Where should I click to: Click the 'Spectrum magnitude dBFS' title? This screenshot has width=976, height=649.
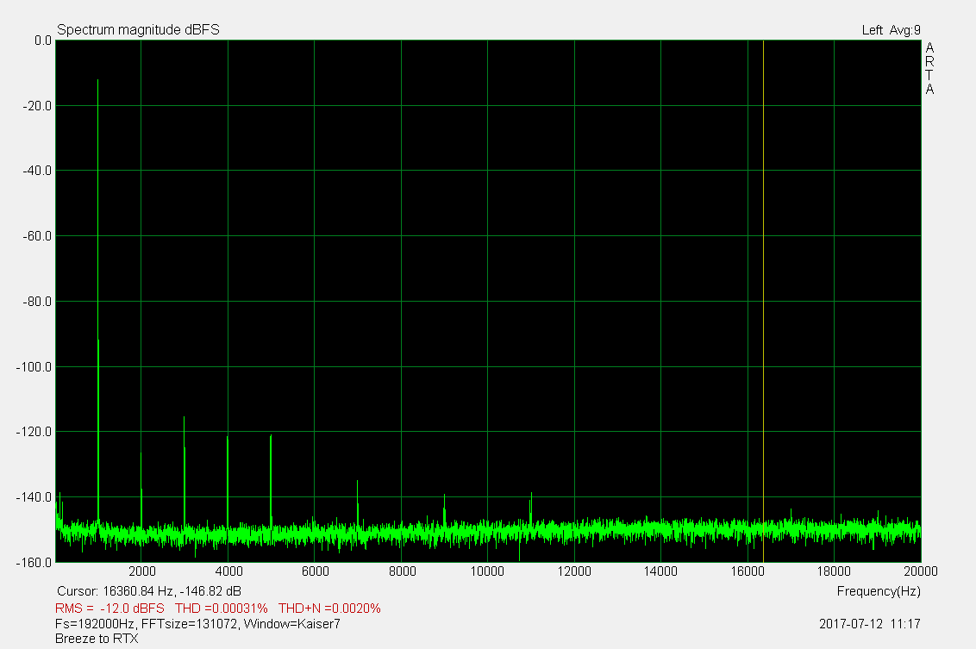pyautogui.click(x=138, y=30)
